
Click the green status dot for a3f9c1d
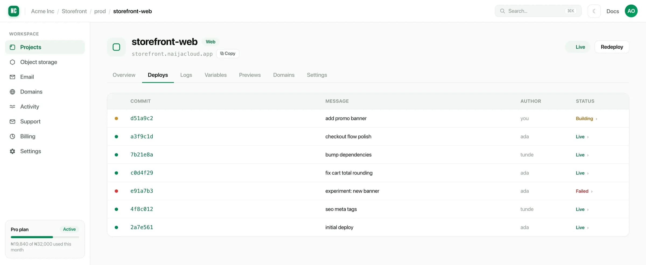pyautogui.click(x=116, y=137)
